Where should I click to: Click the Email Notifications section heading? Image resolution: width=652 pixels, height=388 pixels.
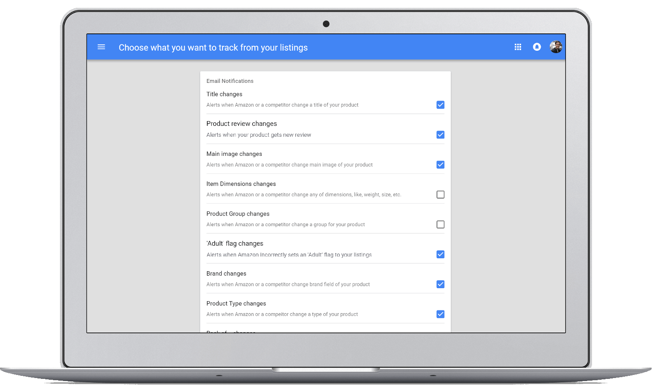(230, 81)
